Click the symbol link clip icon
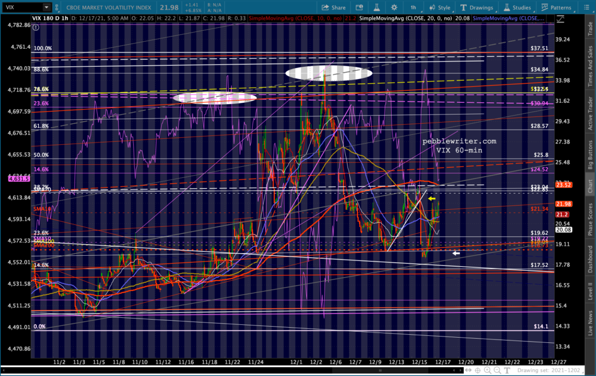Screen dimensions: 596x376 click(x=57, y=7)
